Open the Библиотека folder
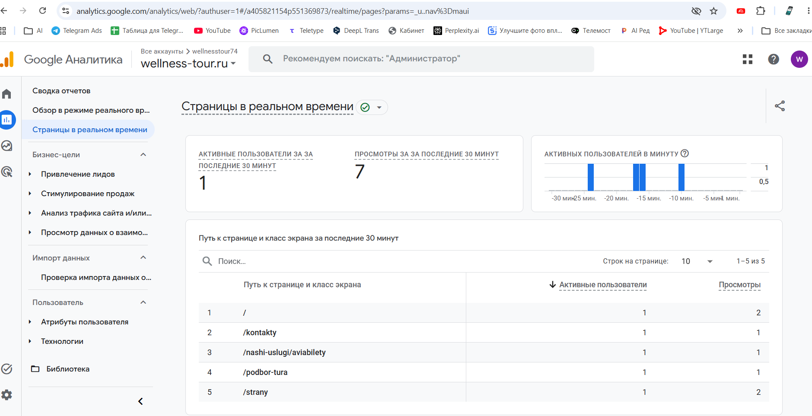The height and width of the screenshot is (416, 812). click(60, 369)
